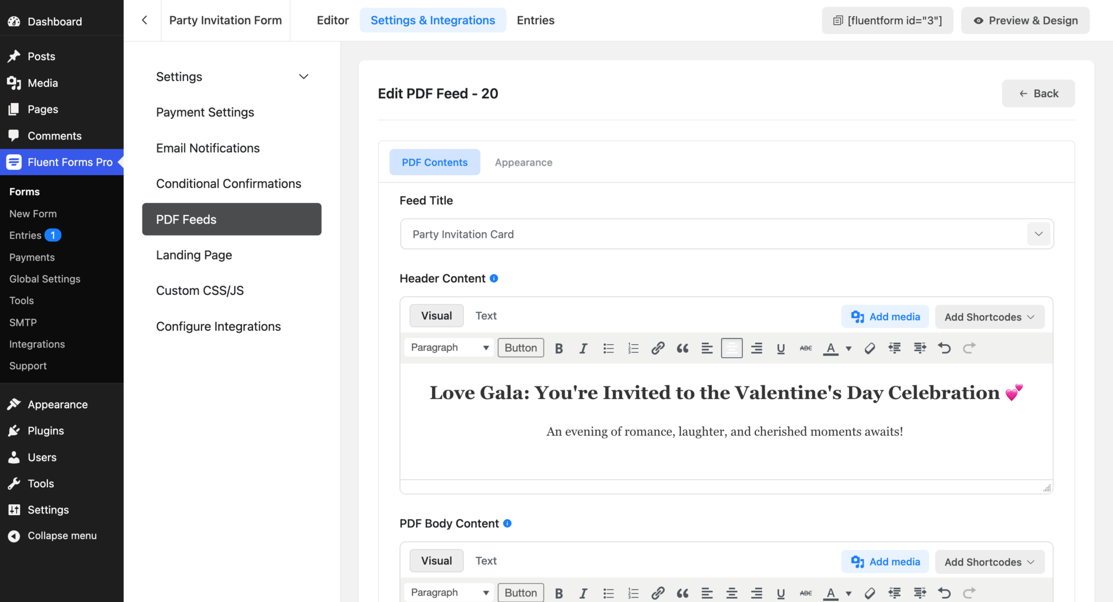Insert numbered list in Header Content editor
Viewport: 1113px width, 602px height.
[x=633, y=348]
